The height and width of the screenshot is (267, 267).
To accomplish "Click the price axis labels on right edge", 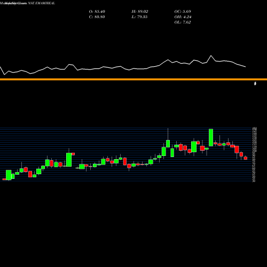I will tap(254, 154).
